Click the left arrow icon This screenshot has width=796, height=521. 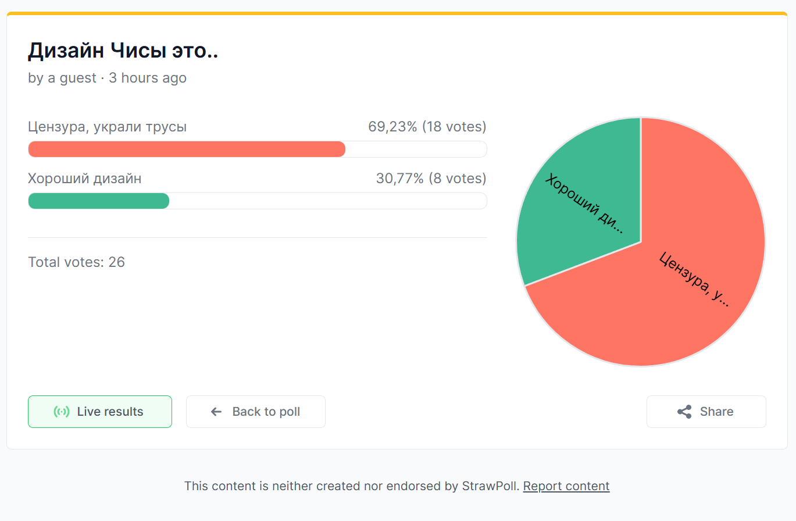click(216, 412)
